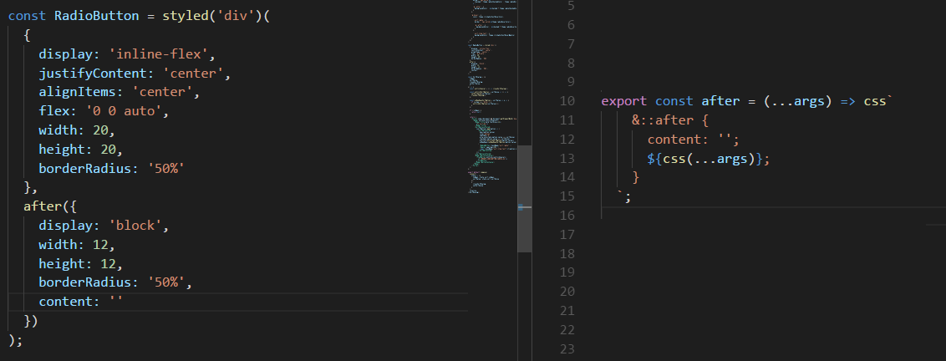The height and width of the screenshot is (361, 946).
Task: Click borderRadius line directly under height: 12
Action: pos(115,282)
